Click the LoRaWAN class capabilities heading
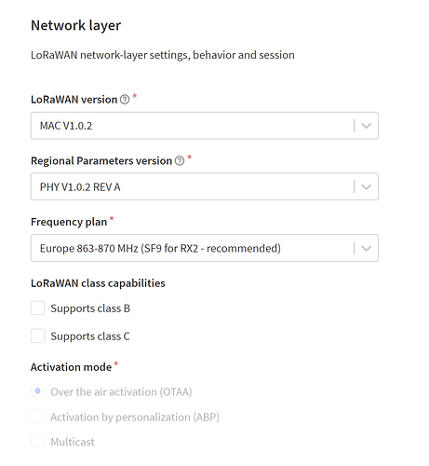 pyautogui.click(x=98, y=283)
